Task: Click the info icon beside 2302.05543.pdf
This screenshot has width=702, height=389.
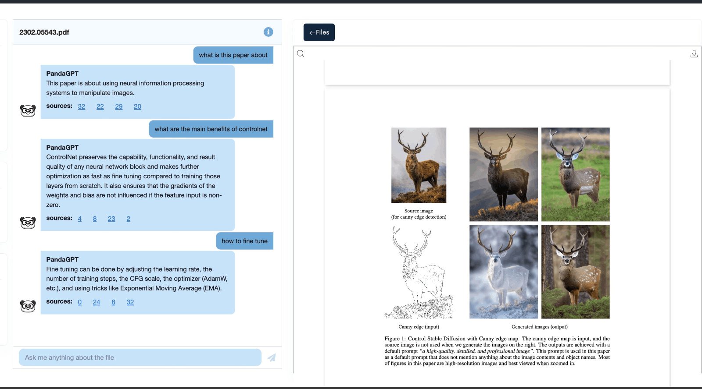Action: tap(268, 32)
